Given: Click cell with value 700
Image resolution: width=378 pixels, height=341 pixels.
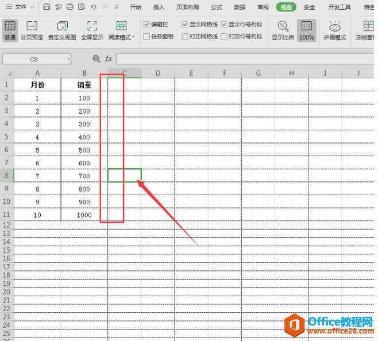Looking at the screenshot, I should (x=84, y=176).
